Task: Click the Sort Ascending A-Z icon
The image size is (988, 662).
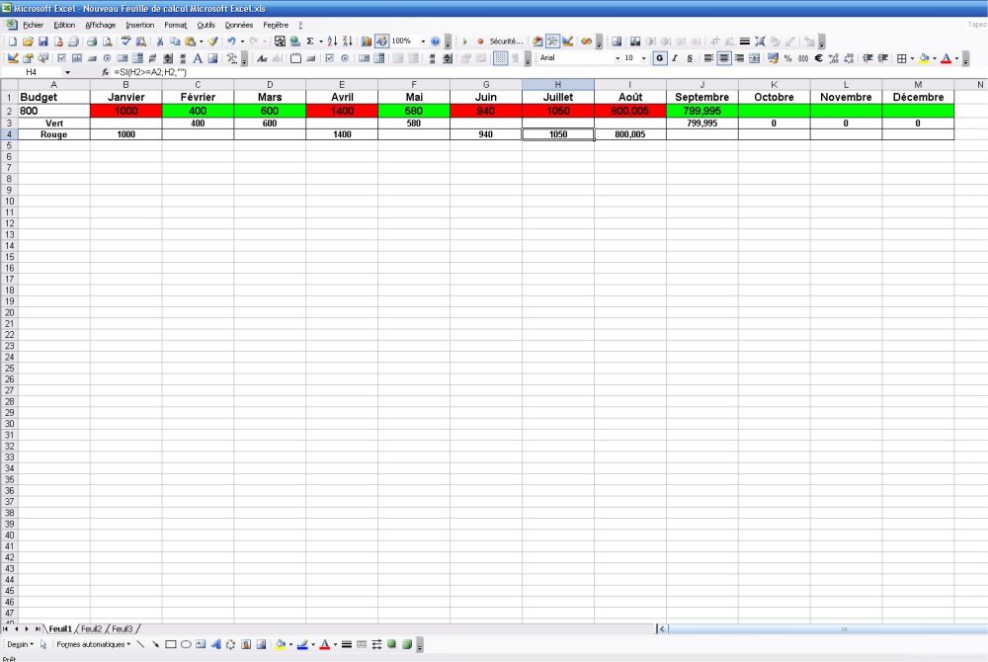Action: pos(332,41)
